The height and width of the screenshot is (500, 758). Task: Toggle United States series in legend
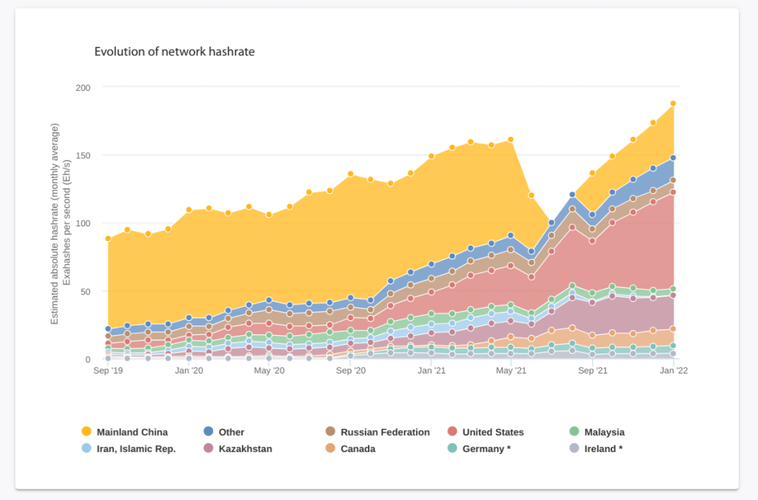(486, 432)
